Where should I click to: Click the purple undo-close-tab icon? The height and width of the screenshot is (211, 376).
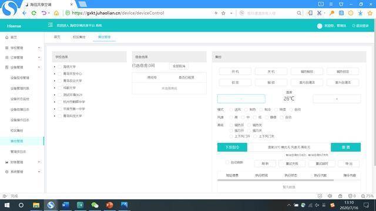pyautogui.click(x=44, y=13)
